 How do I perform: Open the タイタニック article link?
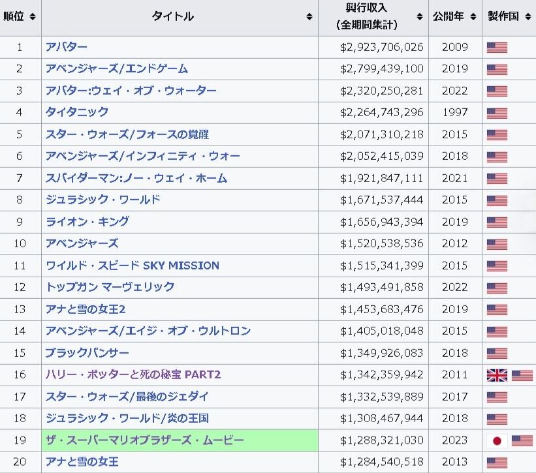tap(77, 112)
